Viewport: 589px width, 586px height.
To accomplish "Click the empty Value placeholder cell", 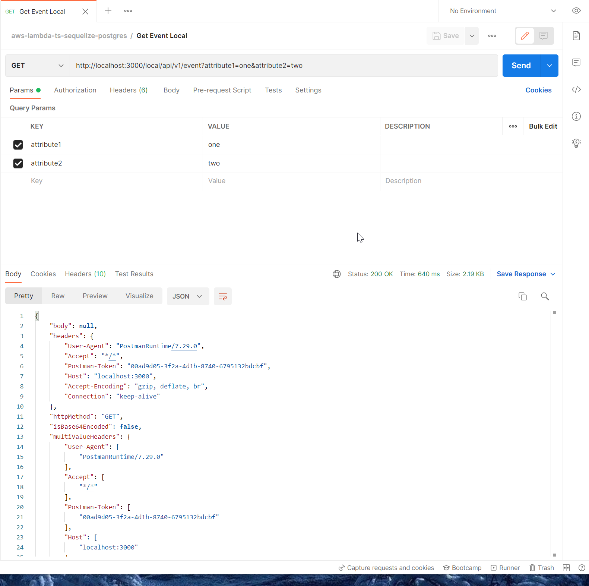I will coord(291,181).
